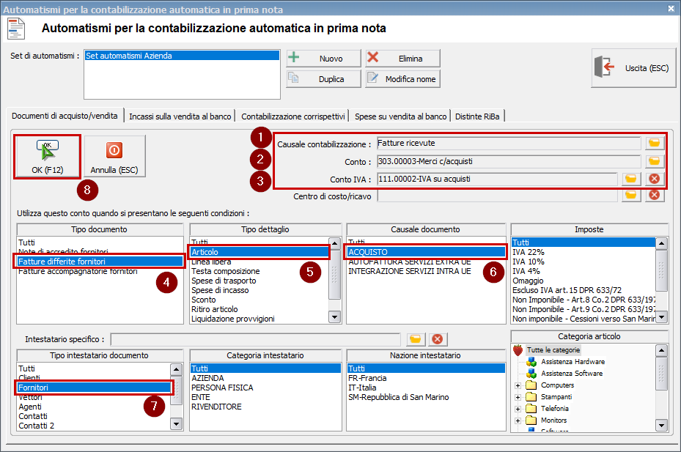
Task: Click the Conto IVA field
Action: click(x=497, y=179)
